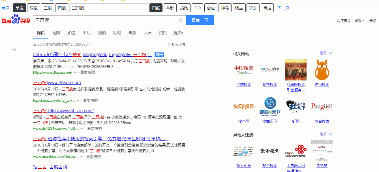Open the 中国搜索 ChinaSo logo
Image resolution: width=379 pixels, height=172 pixels.
pos(244,70)
